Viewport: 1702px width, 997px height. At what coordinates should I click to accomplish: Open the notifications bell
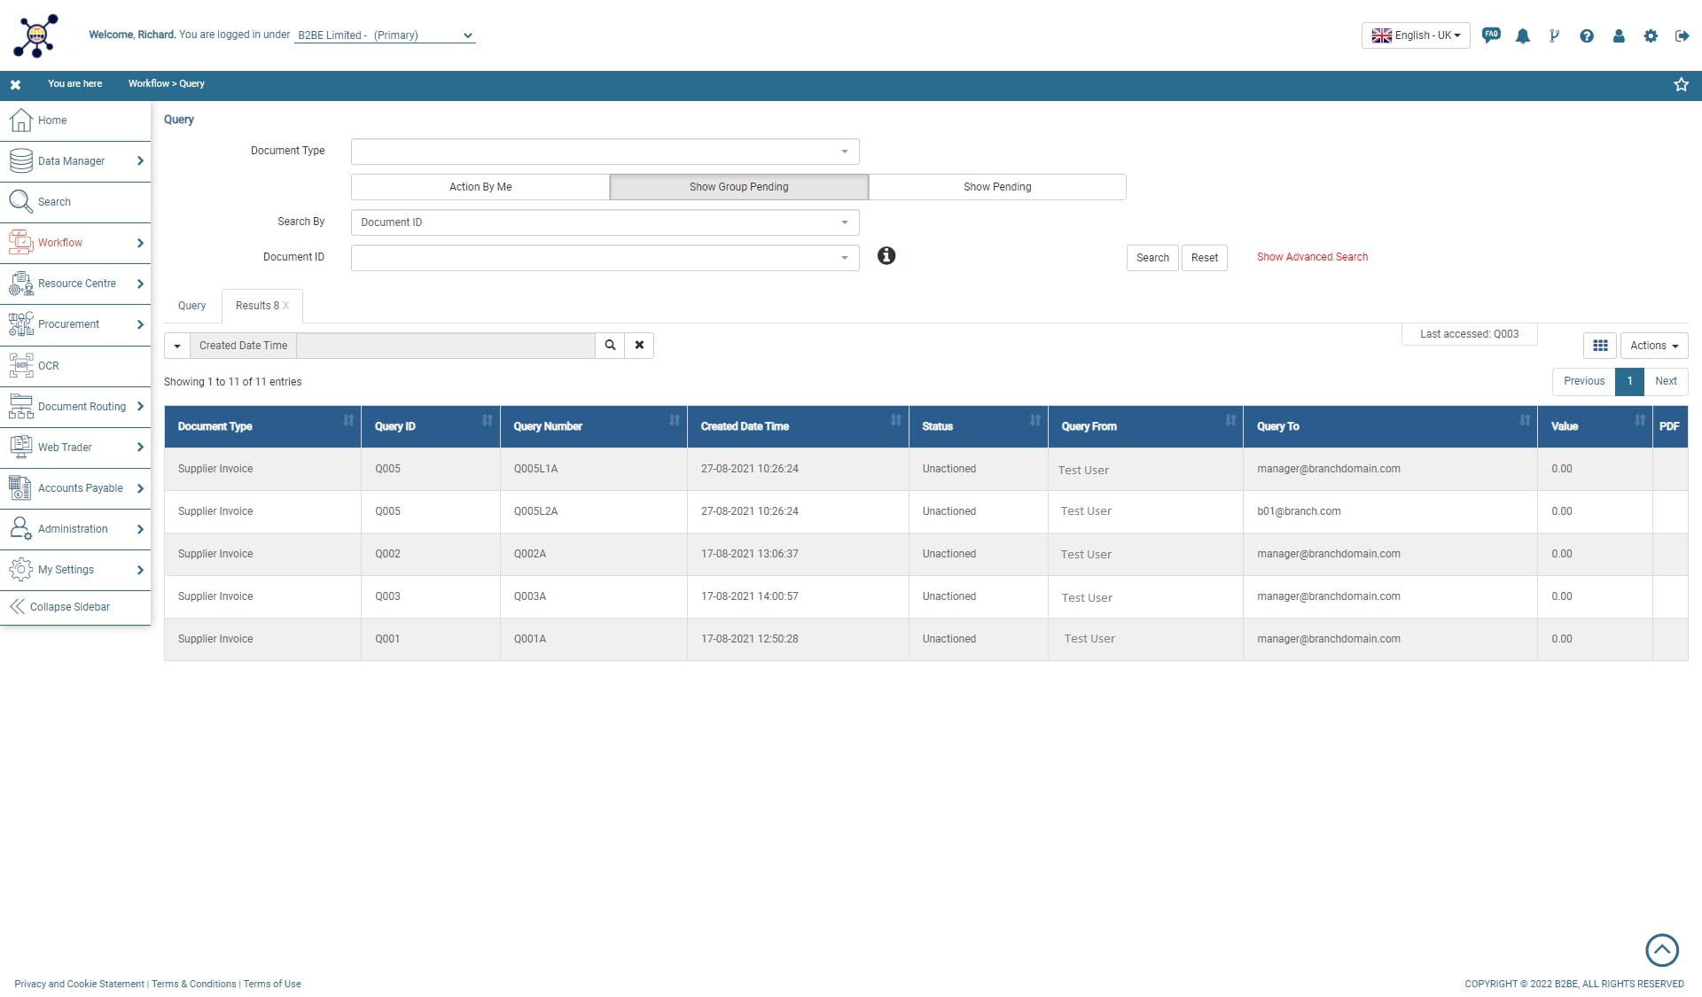coord(1523,36)
